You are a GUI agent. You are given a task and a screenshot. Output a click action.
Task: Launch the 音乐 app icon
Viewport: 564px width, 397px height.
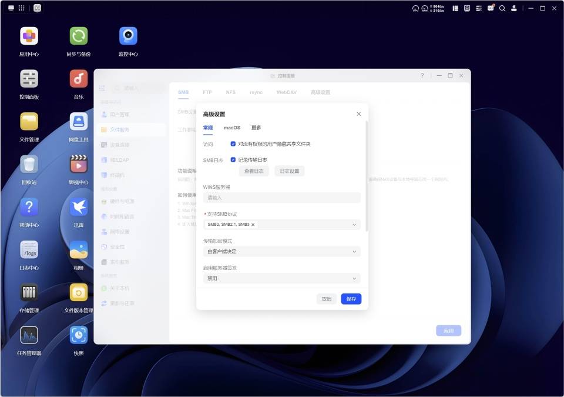[79, 79]
